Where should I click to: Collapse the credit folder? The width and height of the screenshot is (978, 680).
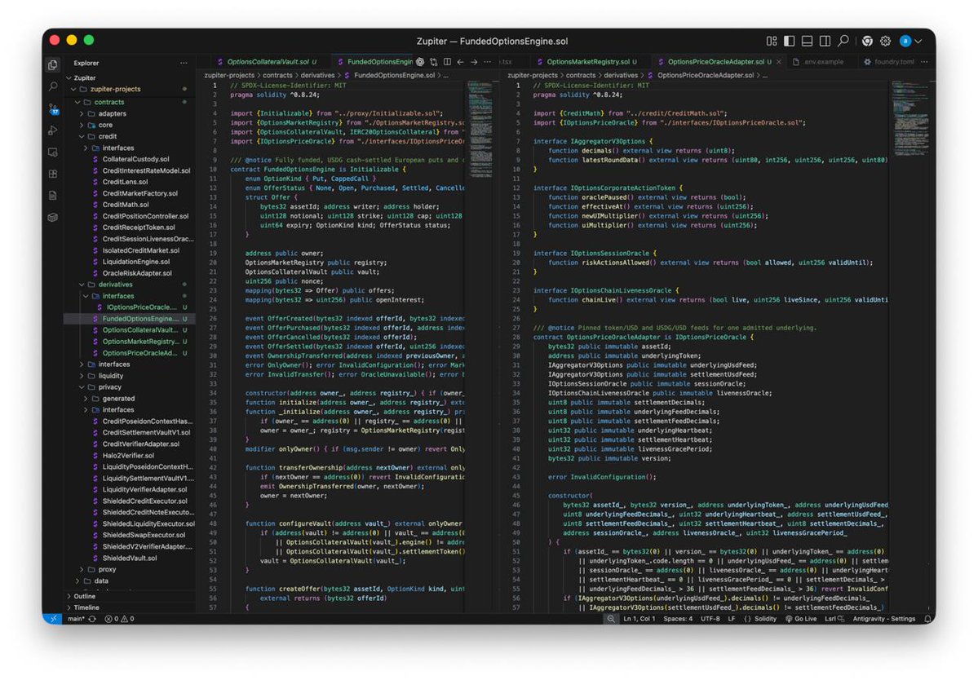(x=108, y=136)
